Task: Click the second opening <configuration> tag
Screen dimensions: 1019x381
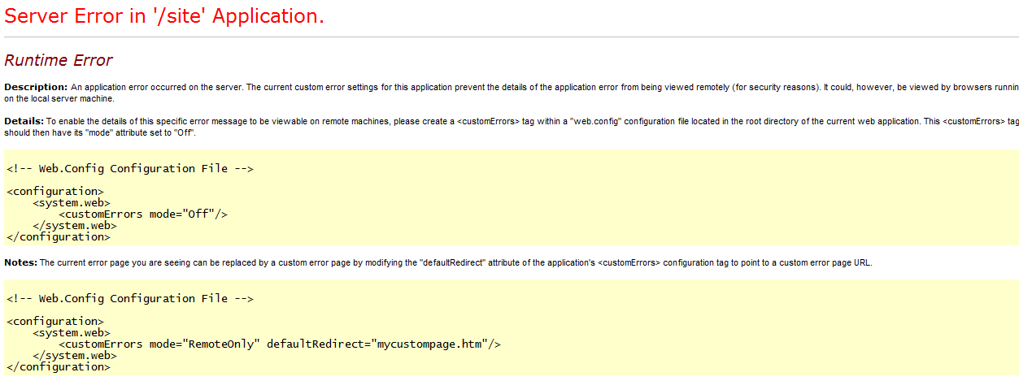Action: 55,322
